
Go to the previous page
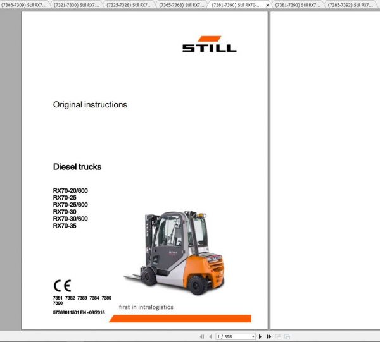(210, 336)
